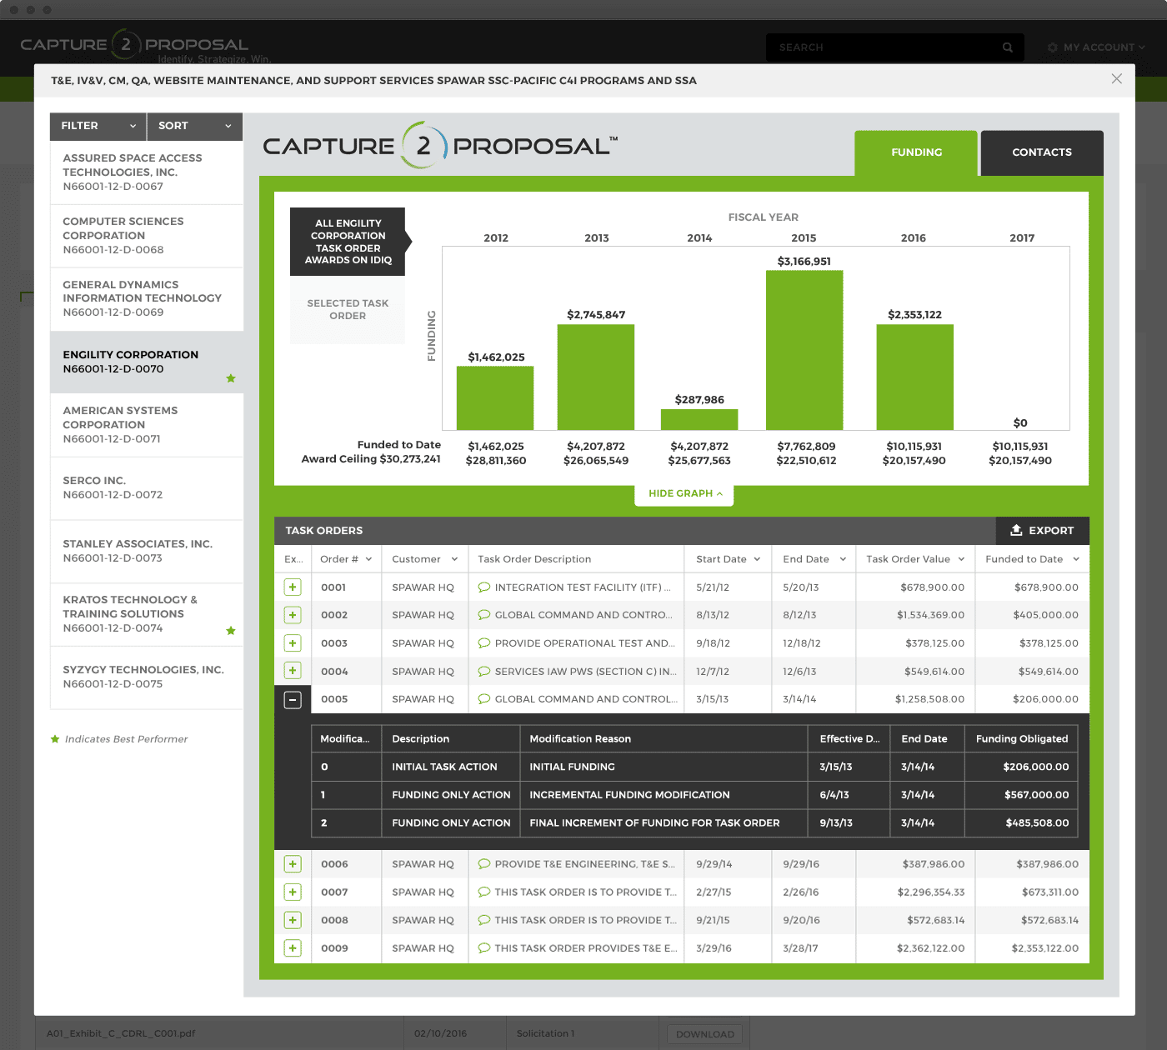Click the star beside Kratos Technology & Training Solutions

[231, 631]
